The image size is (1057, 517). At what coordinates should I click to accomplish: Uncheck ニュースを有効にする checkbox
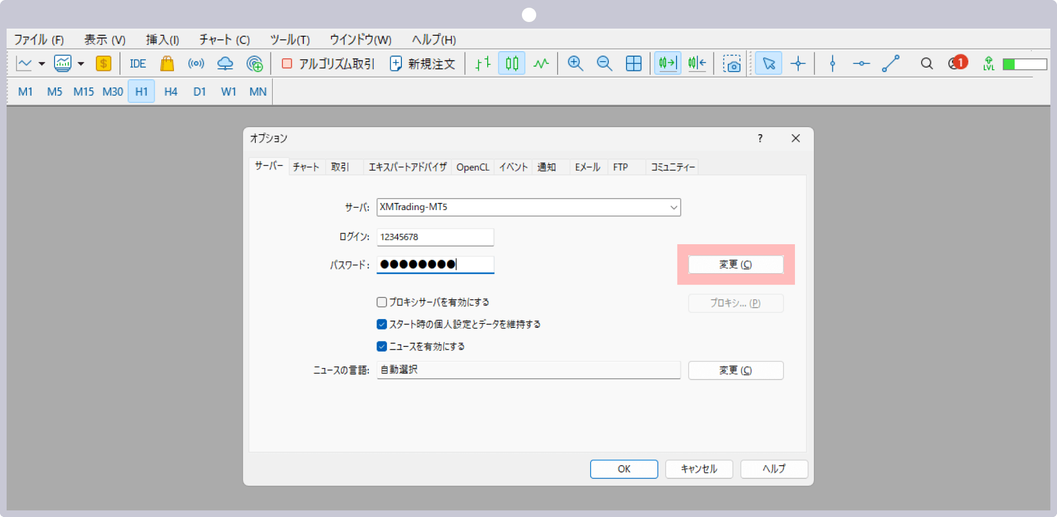(x=382, y=346)
